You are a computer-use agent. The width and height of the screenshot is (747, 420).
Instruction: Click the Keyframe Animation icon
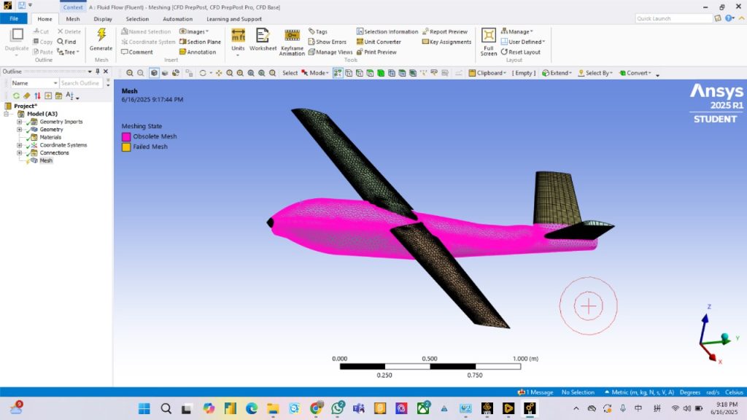[x=292, y=36]
